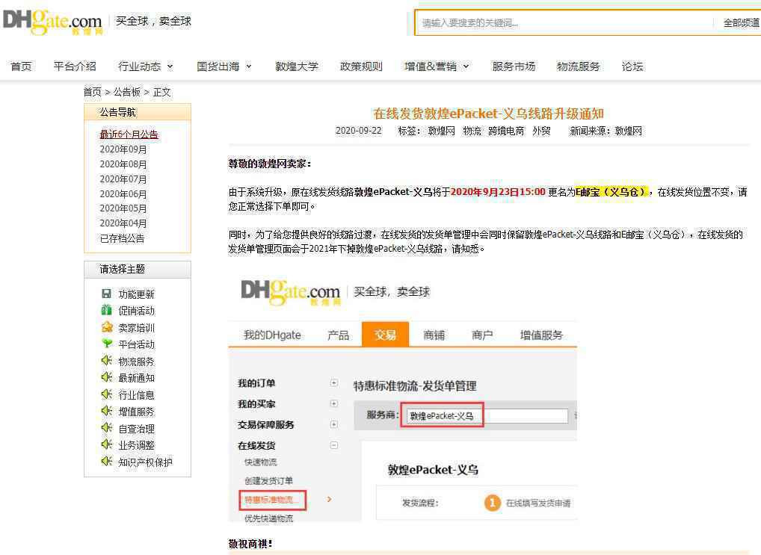761x555 pixels.
Task: Open 论坛 navigation item
Action: (632, 66)
